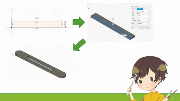Screen dimensions: 180x101
Task: Click the floating 5 mm distance field in viewport
Action: point(123,35)
